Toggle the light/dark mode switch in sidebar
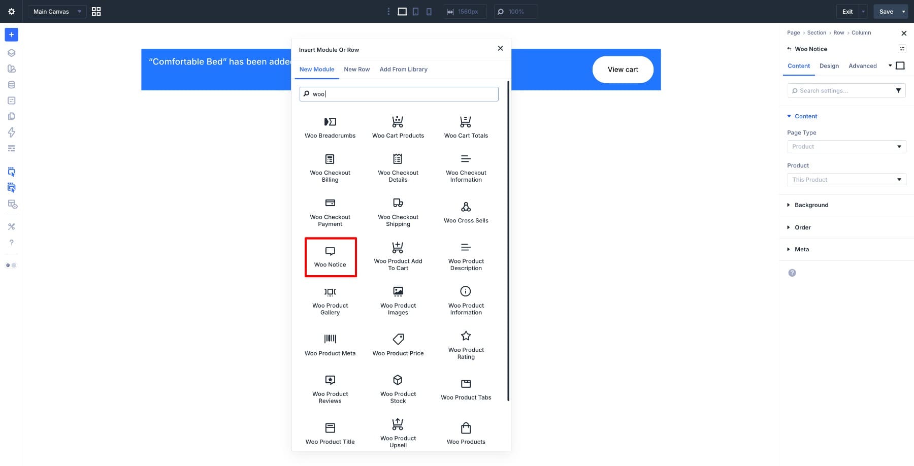 [x=11, y=265]
